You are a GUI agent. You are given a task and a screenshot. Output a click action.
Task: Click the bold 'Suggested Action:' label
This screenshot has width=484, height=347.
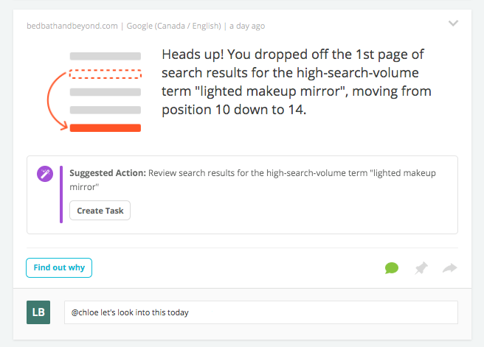click(108, 173)
